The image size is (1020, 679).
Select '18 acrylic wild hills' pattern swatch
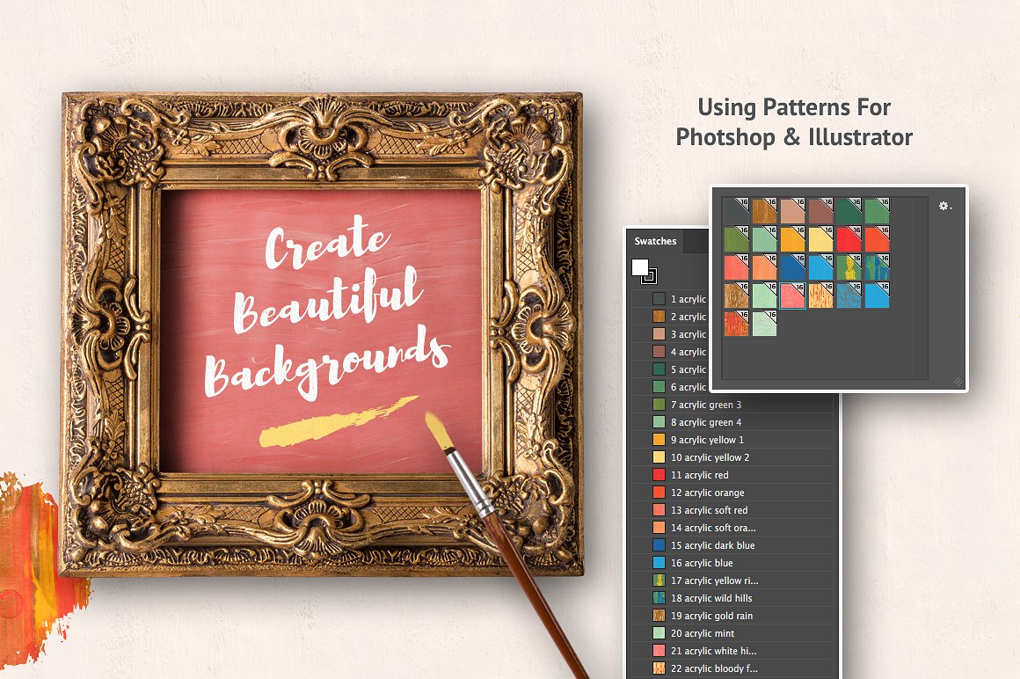pyautogui.click(x=711, y=598)
